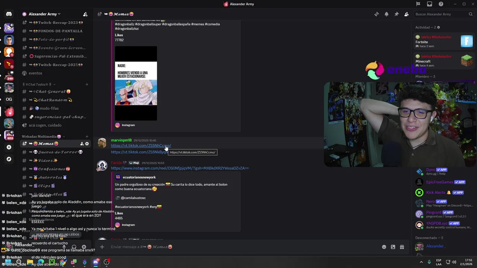Open Evento-Green-Screen channel
The width and height of the screenshot is (477, 268).
pos(56,48)
